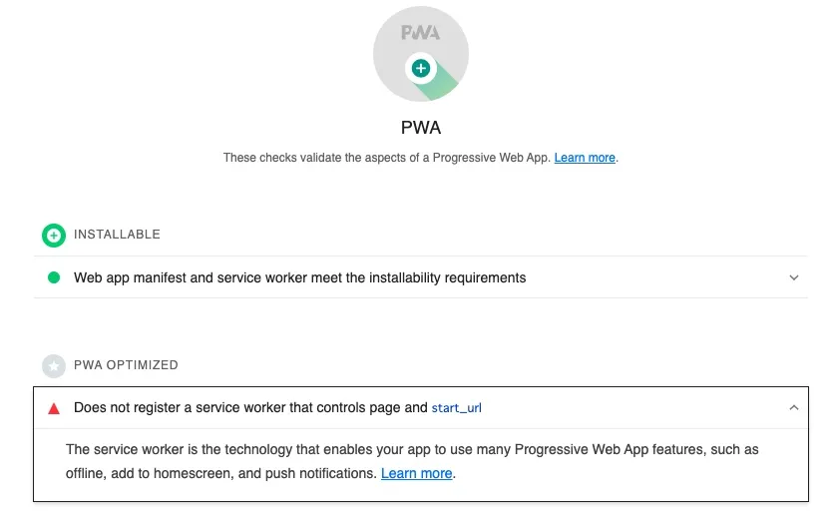The height and width of the screenshot is (514, 833).
Task: Click the red triangle fail icon
Action: click(54, 408)
